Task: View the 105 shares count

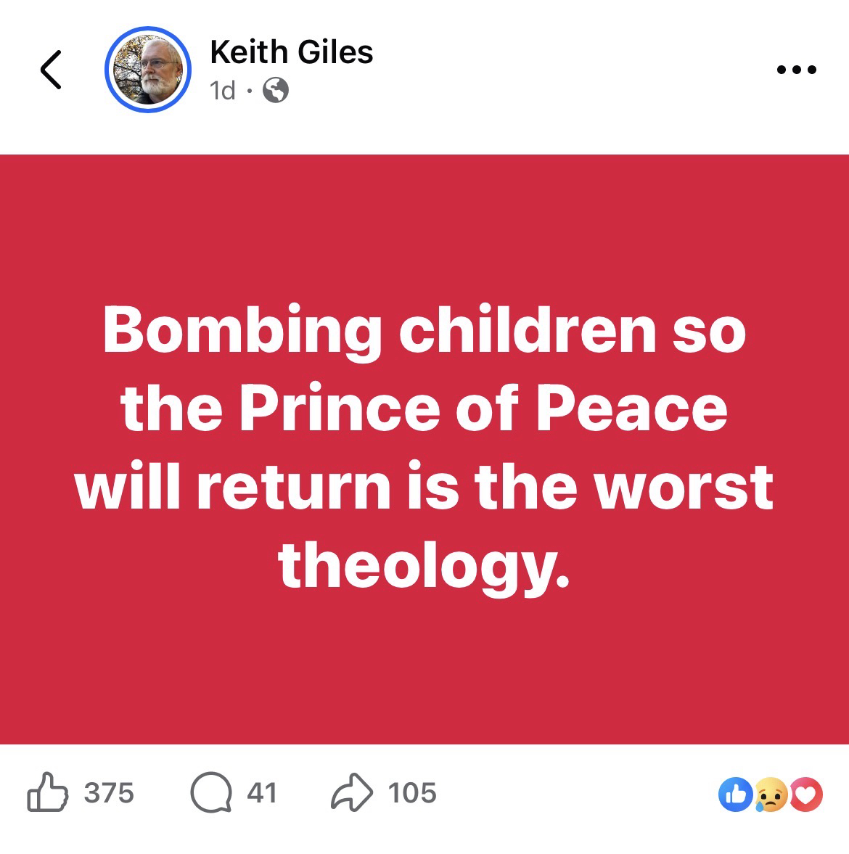Action: [412, 793]
